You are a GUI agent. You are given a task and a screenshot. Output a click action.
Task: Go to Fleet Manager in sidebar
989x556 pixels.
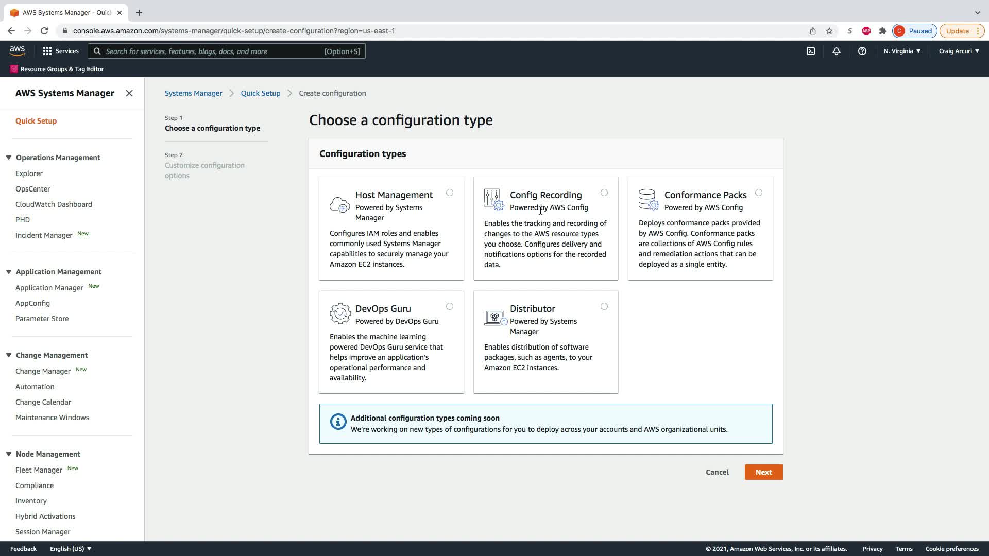(39, 470)
